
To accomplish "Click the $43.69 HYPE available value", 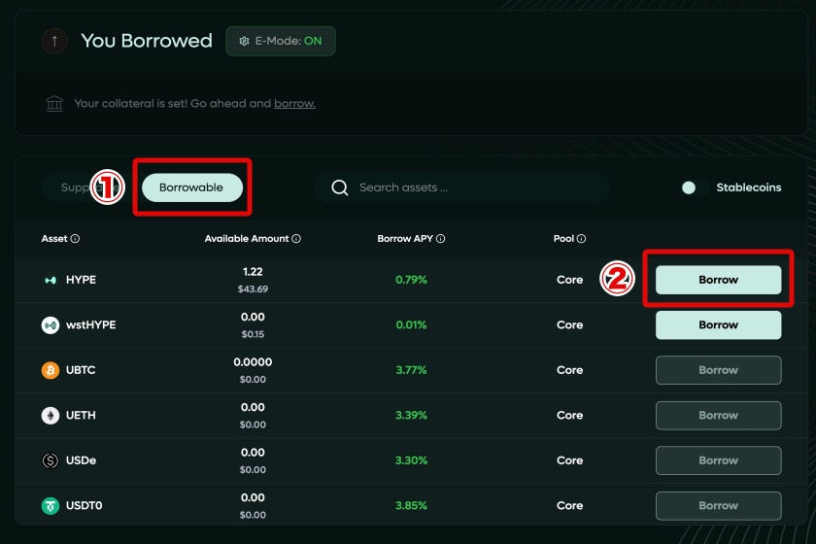I will [x=253, y=289].
